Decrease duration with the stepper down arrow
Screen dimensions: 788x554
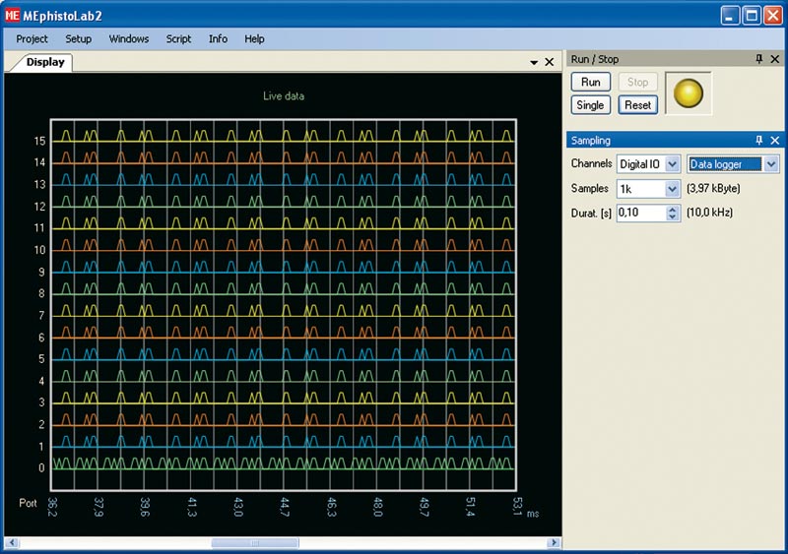pyautogui.click(x=673, y=216)
